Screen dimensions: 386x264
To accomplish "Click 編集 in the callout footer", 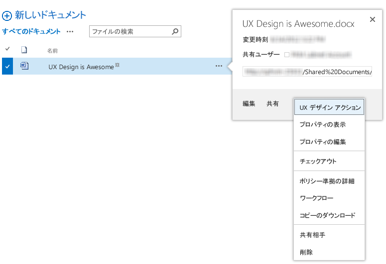I will coord(249,104).
